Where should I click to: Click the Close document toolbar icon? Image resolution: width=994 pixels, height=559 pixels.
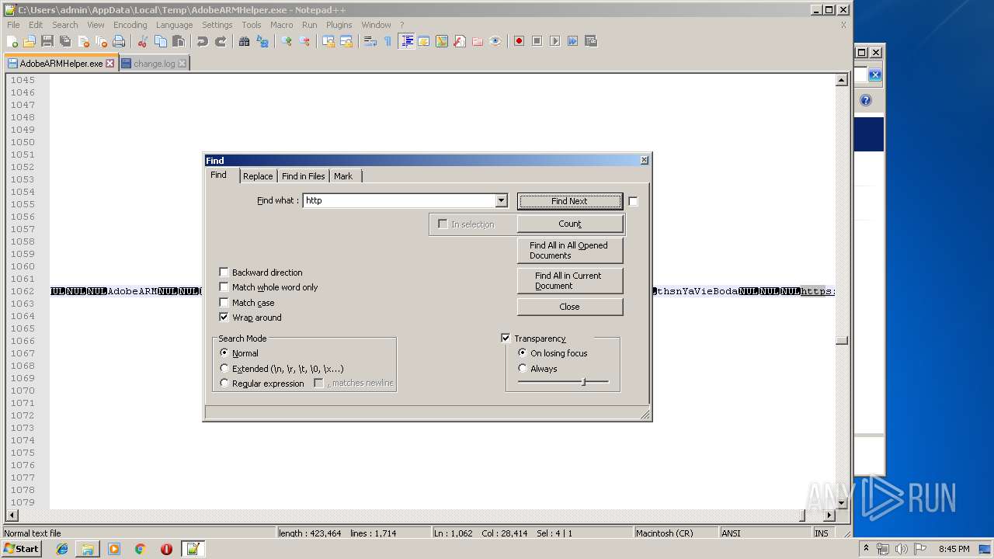pos(83,41)
